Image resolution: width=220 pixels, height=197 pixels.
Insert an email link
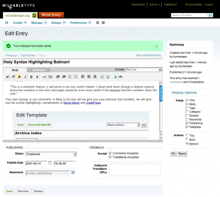click(50, 76)
